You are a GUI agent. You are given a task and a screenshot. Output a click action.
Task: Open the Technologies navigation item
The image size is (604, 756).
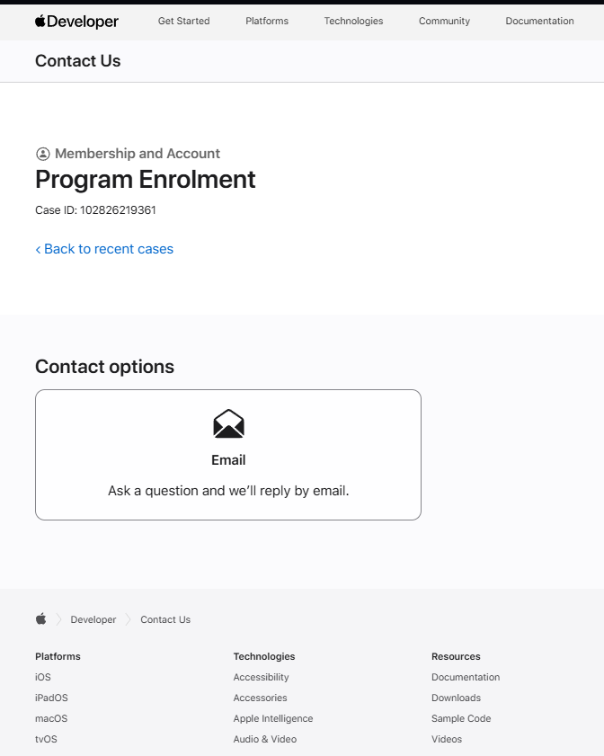[x=353, y=22]
